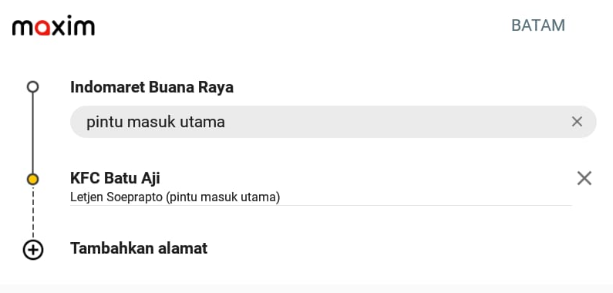Edit the KFC Batu Aji destination
The height and width of the screenshot is (293, 613).
coord(115,178)
